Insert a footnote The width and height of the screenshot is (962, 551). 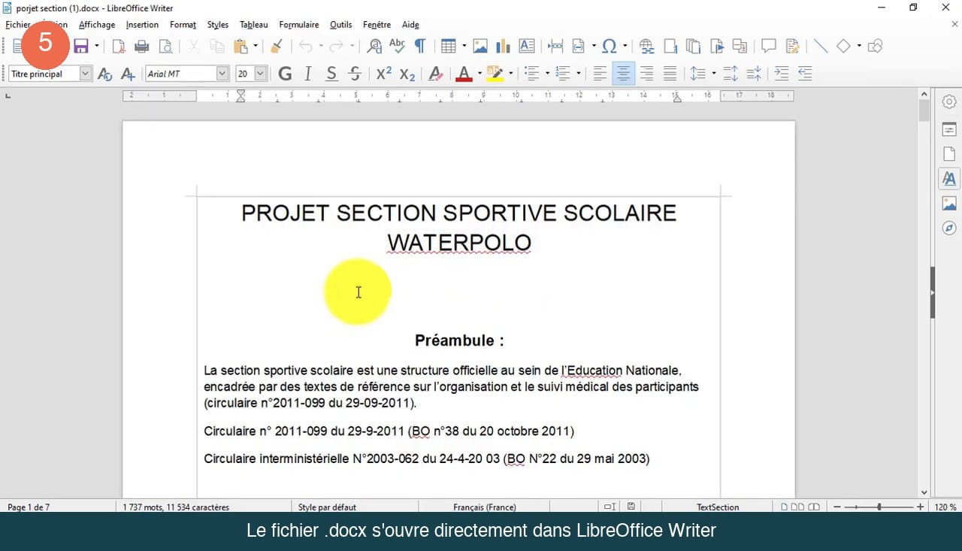(x=670, y=47)
